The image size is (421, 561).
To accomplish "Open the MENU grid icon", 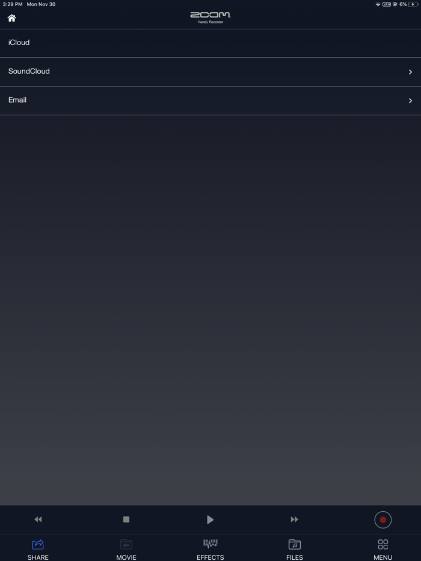I will click(383, 545).
